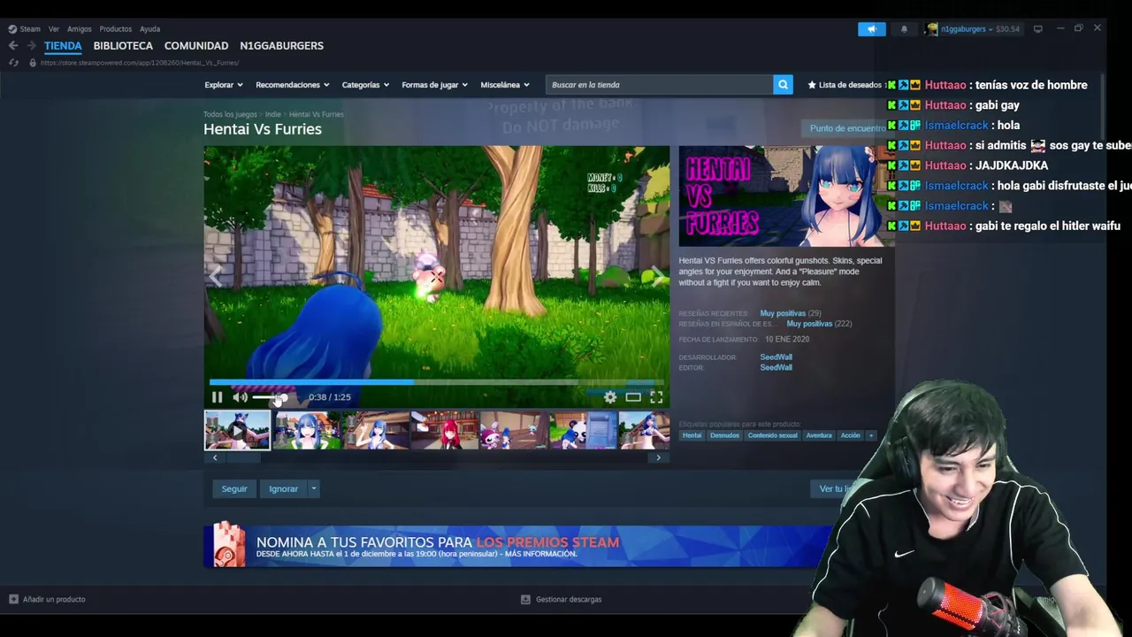This screenshot has width=1132, height=637.
Task: Open the Amigos menu
Action: tap(80, 29)
